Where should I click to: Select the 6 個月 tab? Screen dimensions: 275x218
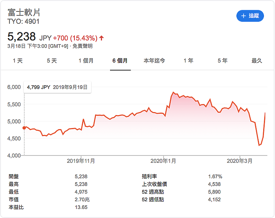(x=120, y=61)
